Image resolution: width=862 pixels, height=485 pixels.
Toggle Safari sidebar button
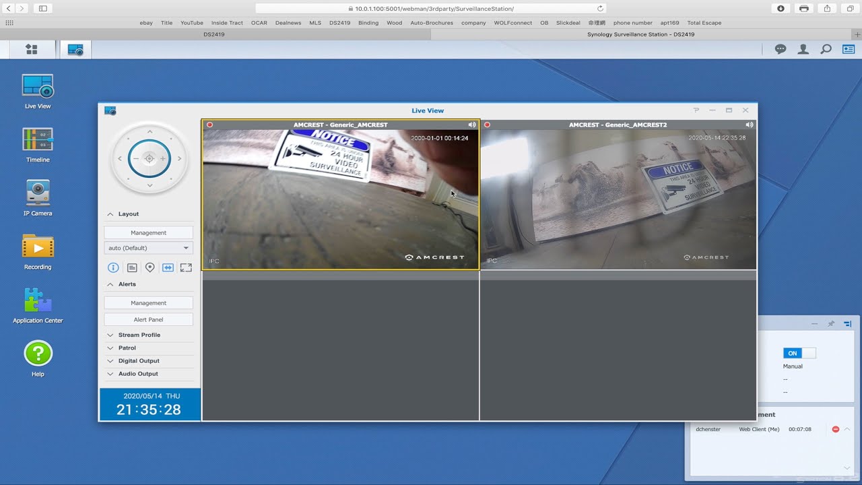pyautogui.click(x=43, y=8)
